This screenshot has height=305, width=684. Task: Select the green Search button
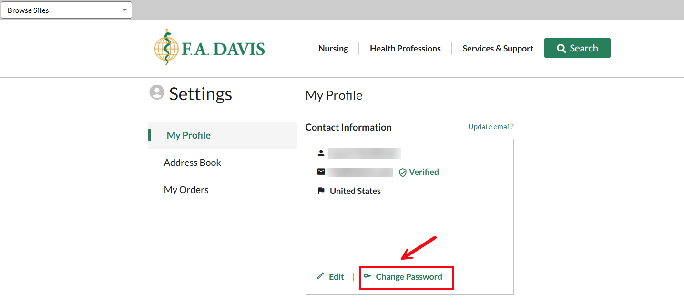[577, 48]
